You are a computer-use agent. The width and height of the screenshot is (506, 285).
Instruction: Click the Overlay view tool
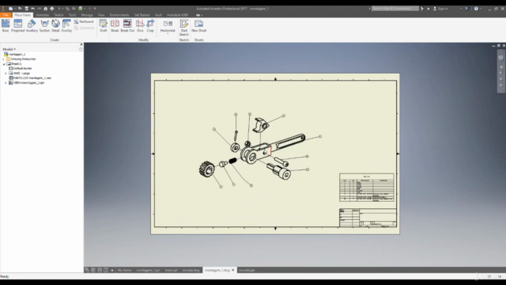tap(66, 25)
